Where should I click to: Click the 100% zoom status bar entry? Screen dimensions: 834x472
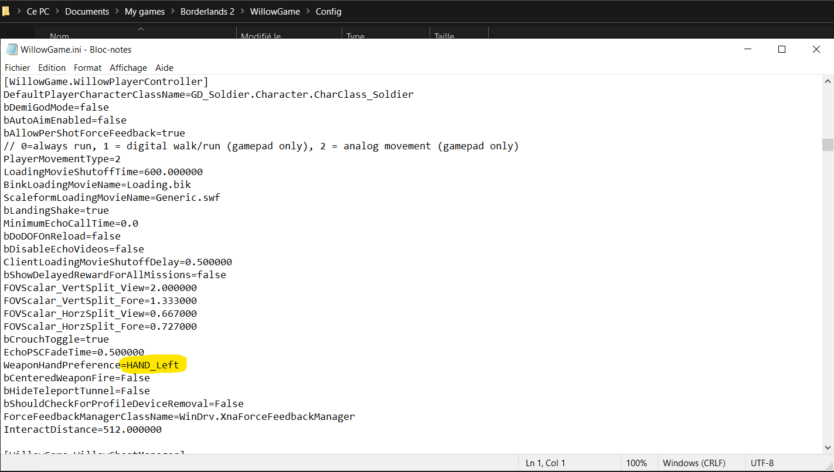(636, 463)
